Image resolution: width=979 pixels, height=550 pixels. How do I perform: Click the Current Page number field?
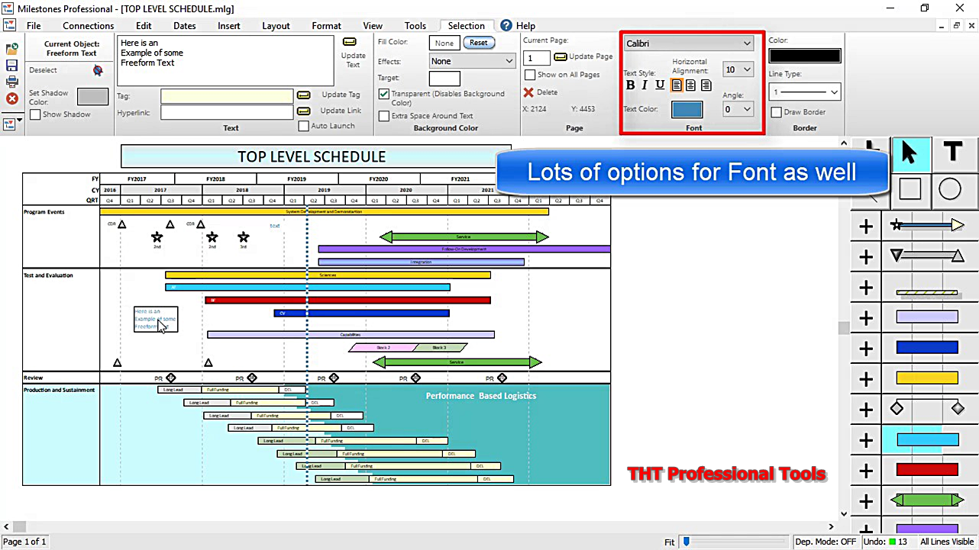[x=537, y=58]
